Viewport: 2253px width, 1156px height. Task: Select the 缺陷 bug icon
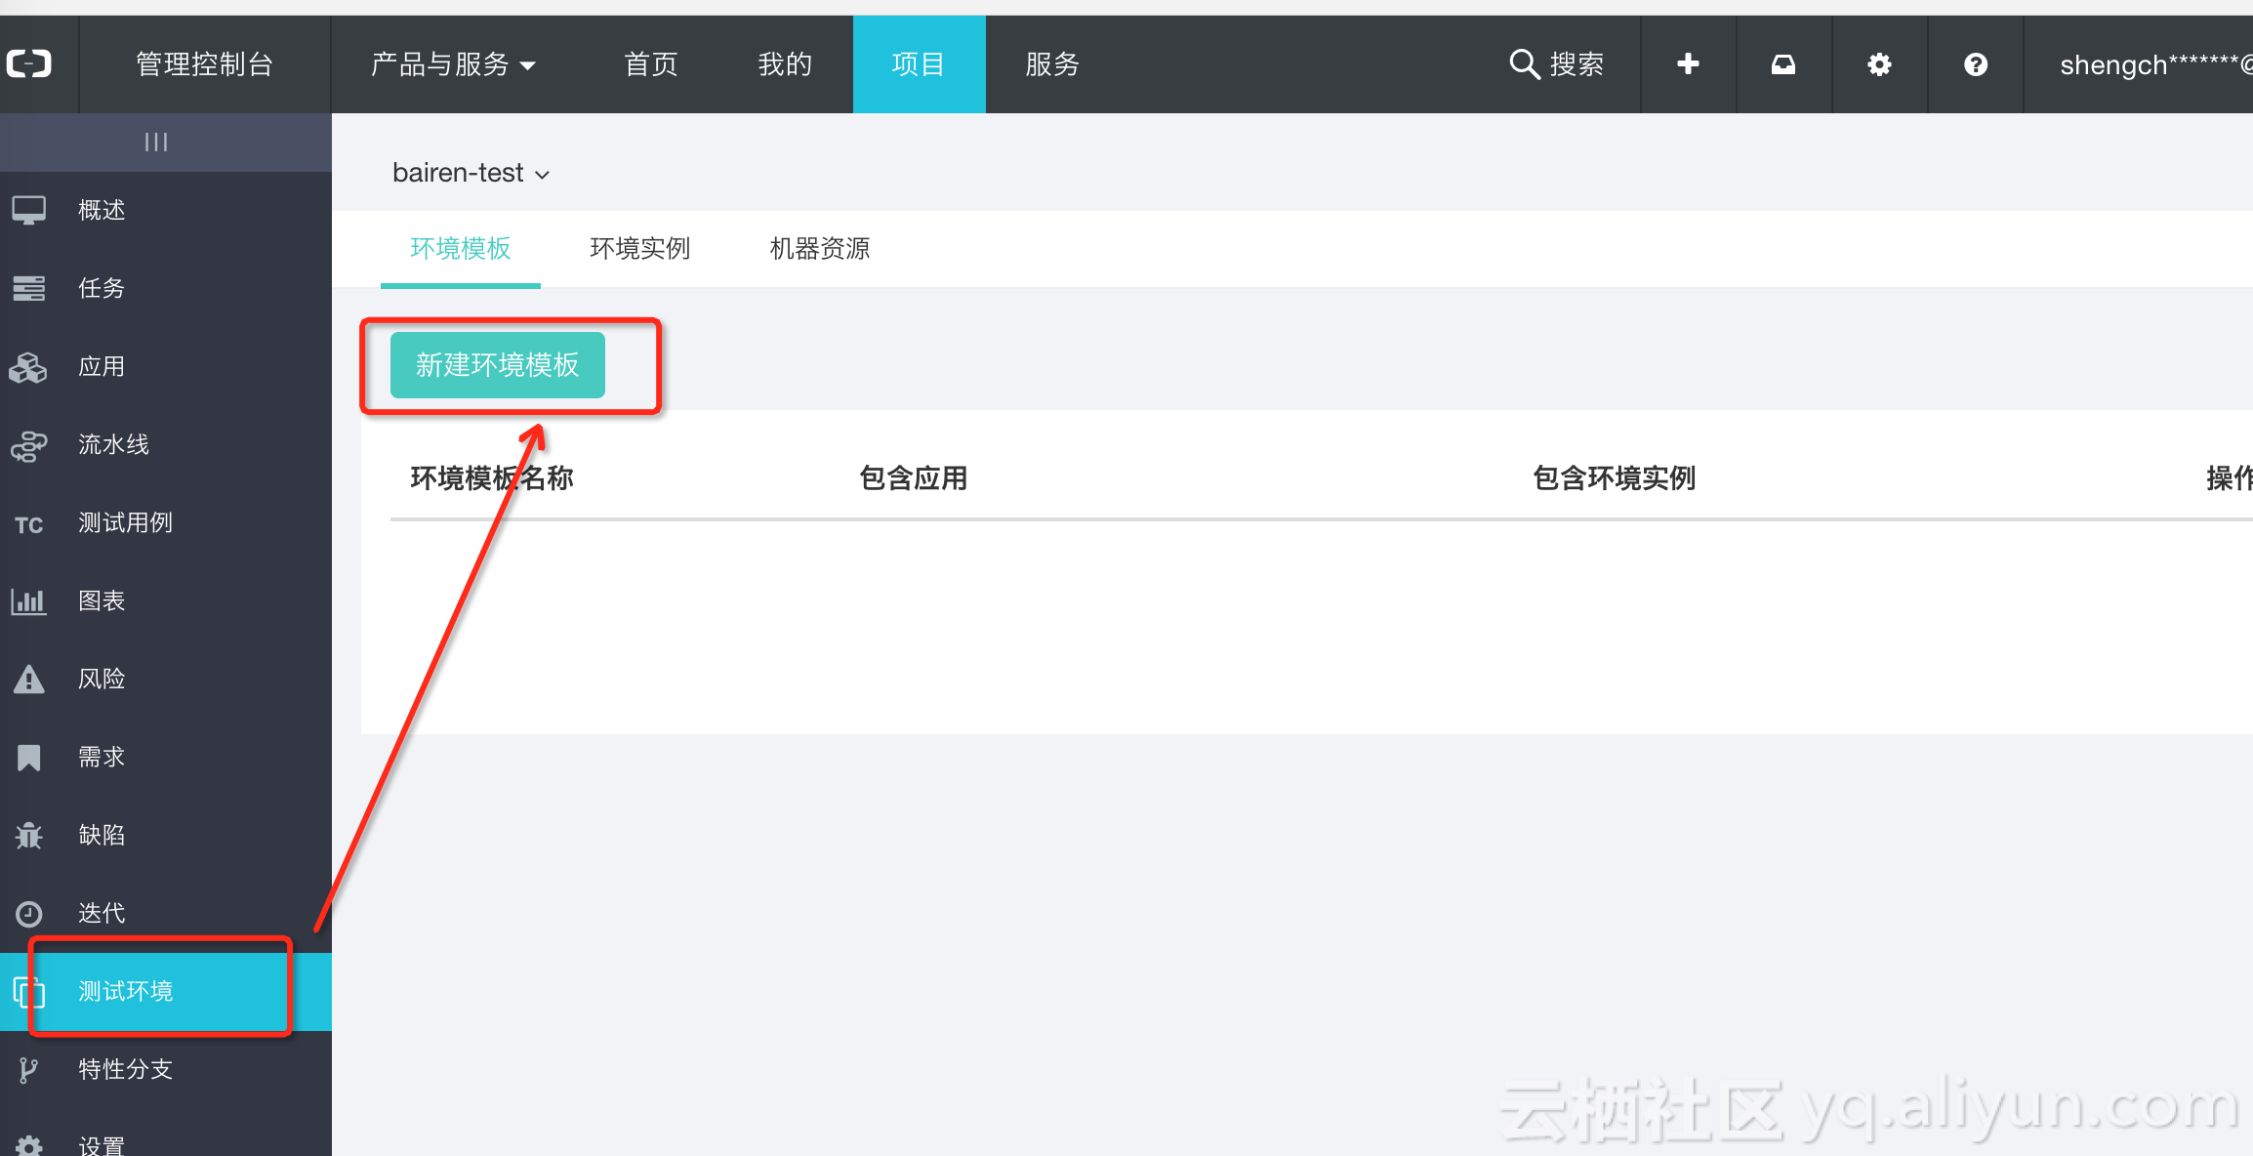coord(29,836)
